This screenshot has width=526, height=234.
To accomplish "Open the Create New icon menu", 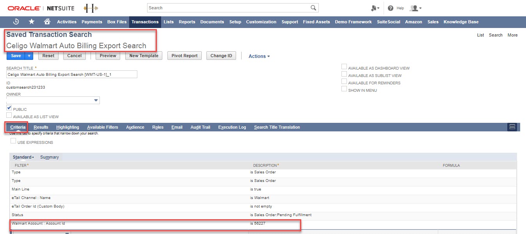I will (375, 8).
